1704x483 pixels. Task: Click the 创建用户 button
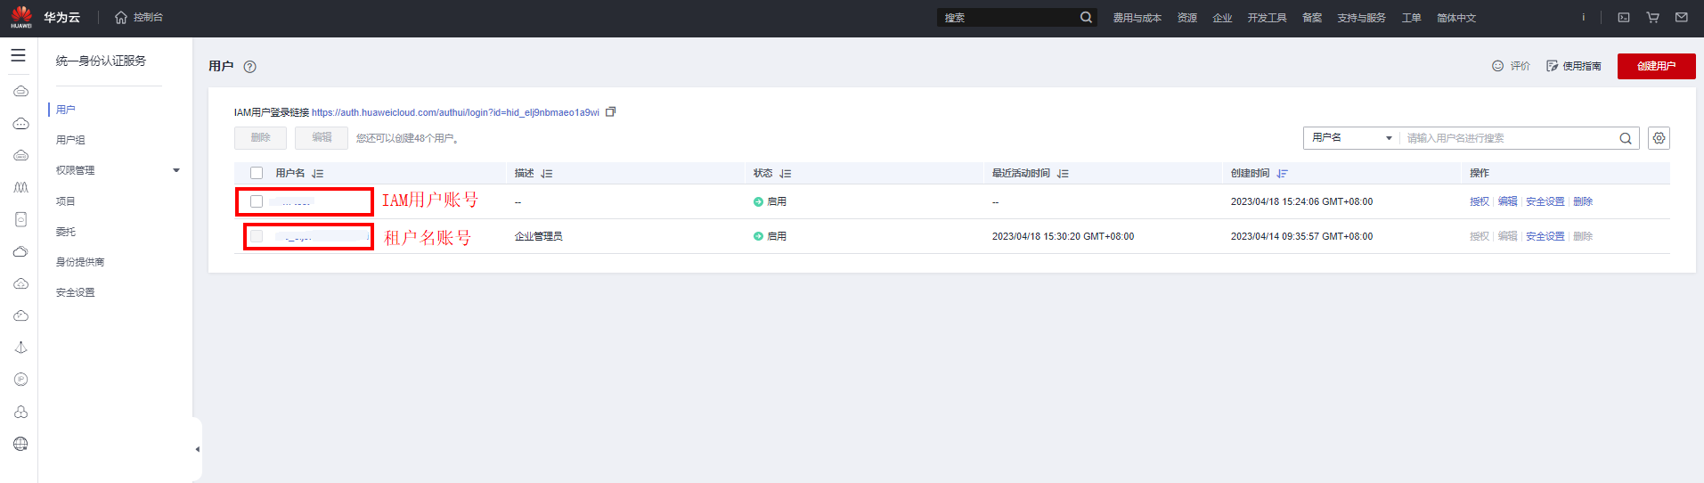tap(1656, 66)
